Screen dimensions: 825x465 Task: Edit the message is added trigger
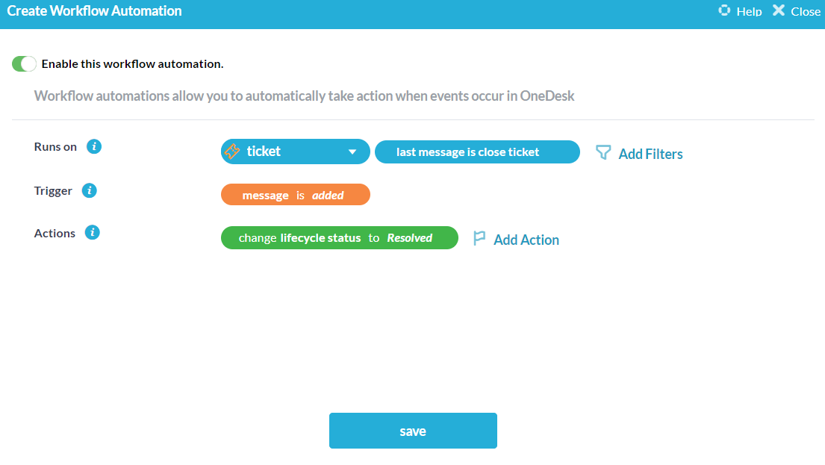click(x=295, y=195)
